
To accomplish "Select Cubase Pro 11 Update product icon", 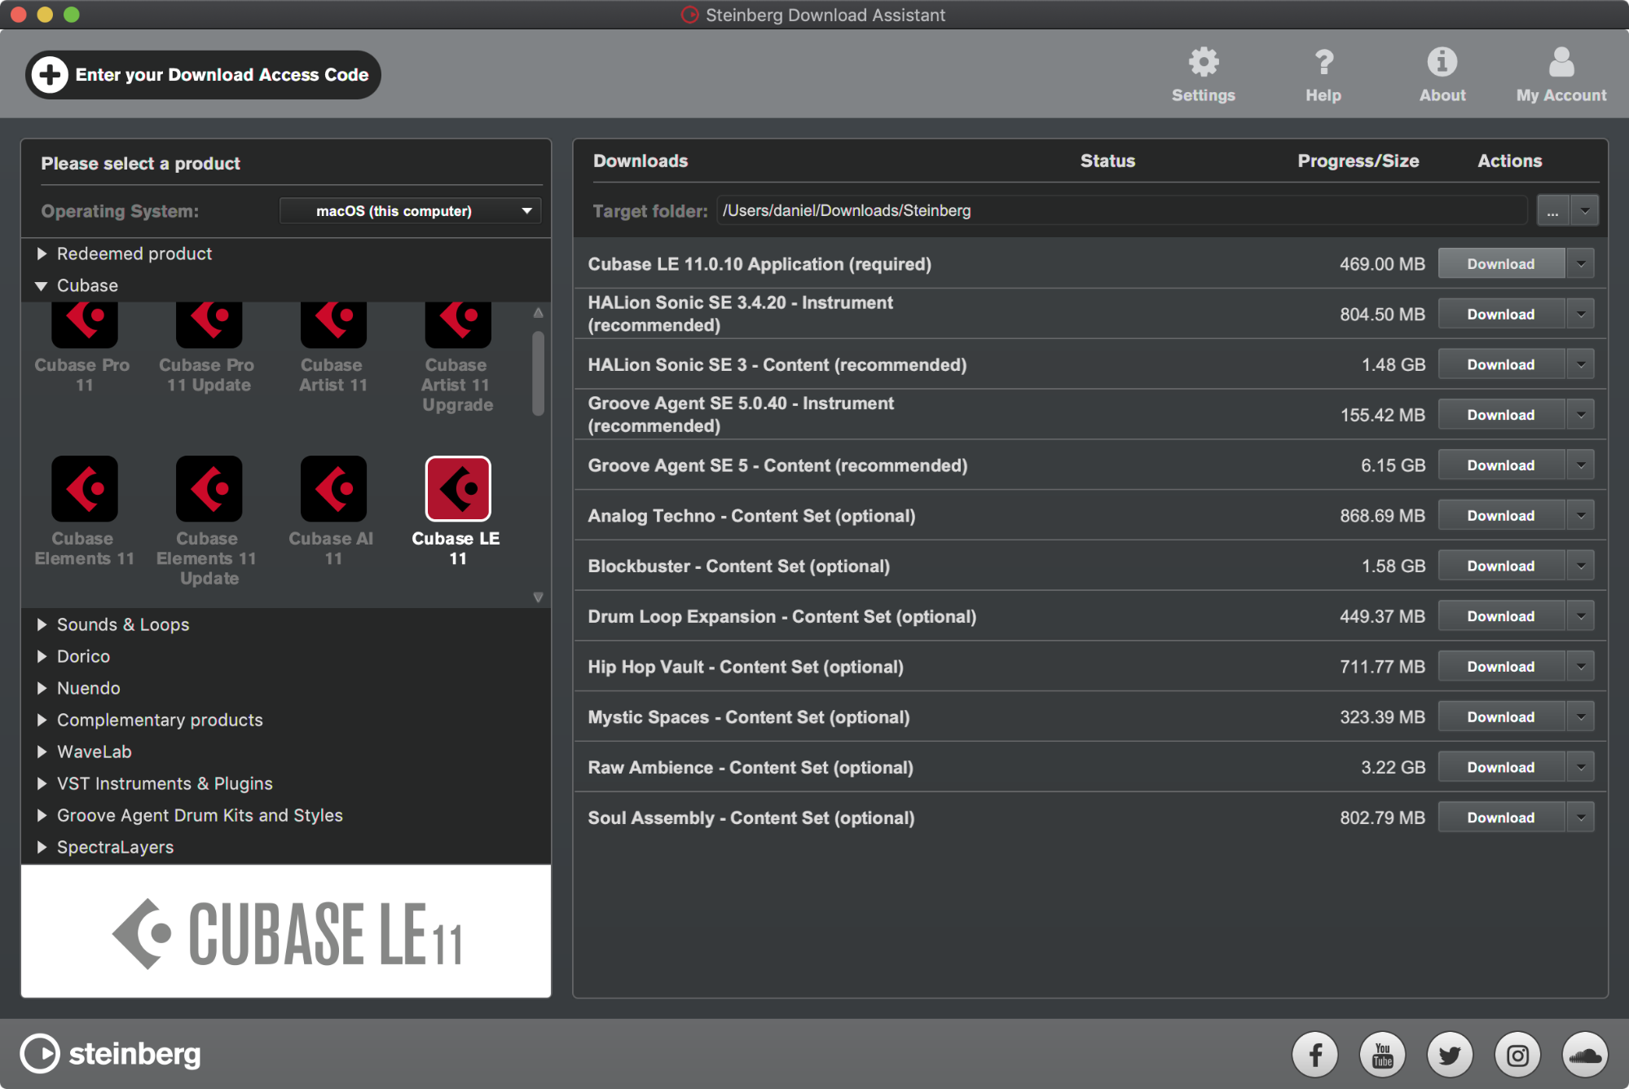I will pyautogui.click(x=209, y=324).
